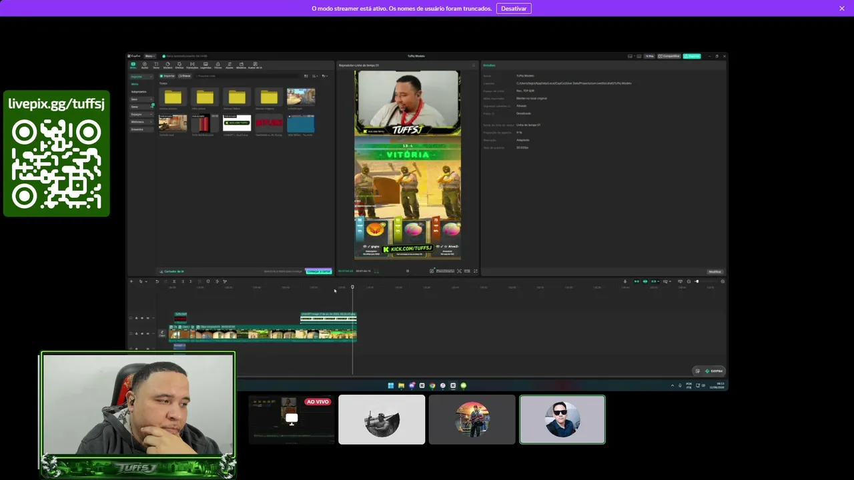Open the first yellow folder in media
The image size is (854, 480).
[173, 97]
